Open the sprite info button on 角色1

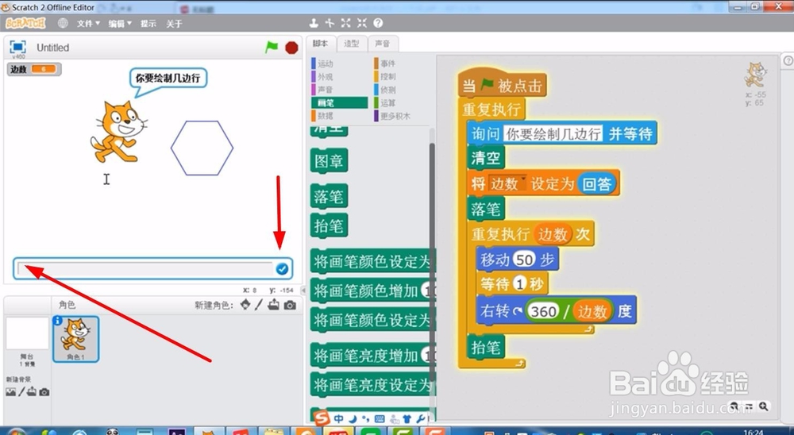[x=58, y=321]
